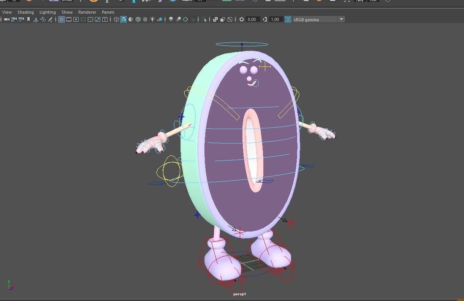The width and height of the screenshot is (464, 301).
Task: Open the Show panel menu
Action: pyautogui.click(x=67, y=12)
